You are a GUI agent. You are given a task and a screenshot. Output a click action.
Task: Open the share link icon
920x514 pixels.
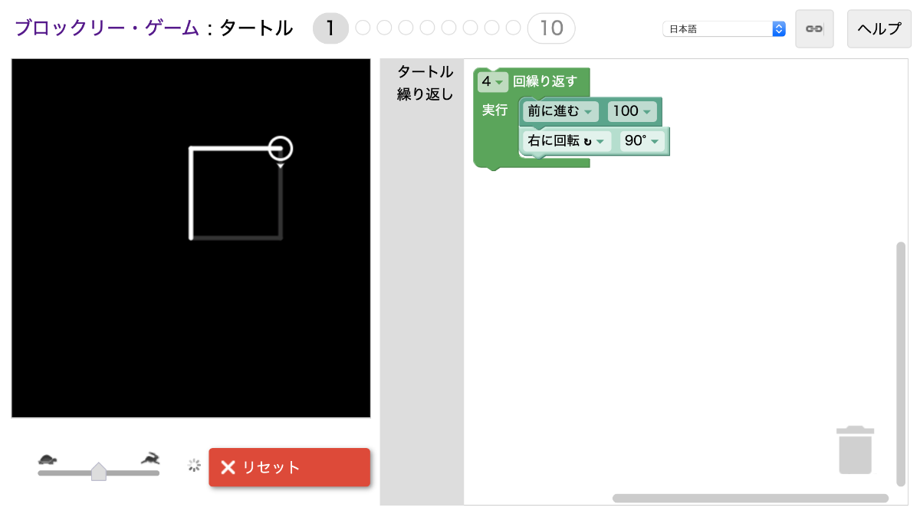[x=814, y=28]
